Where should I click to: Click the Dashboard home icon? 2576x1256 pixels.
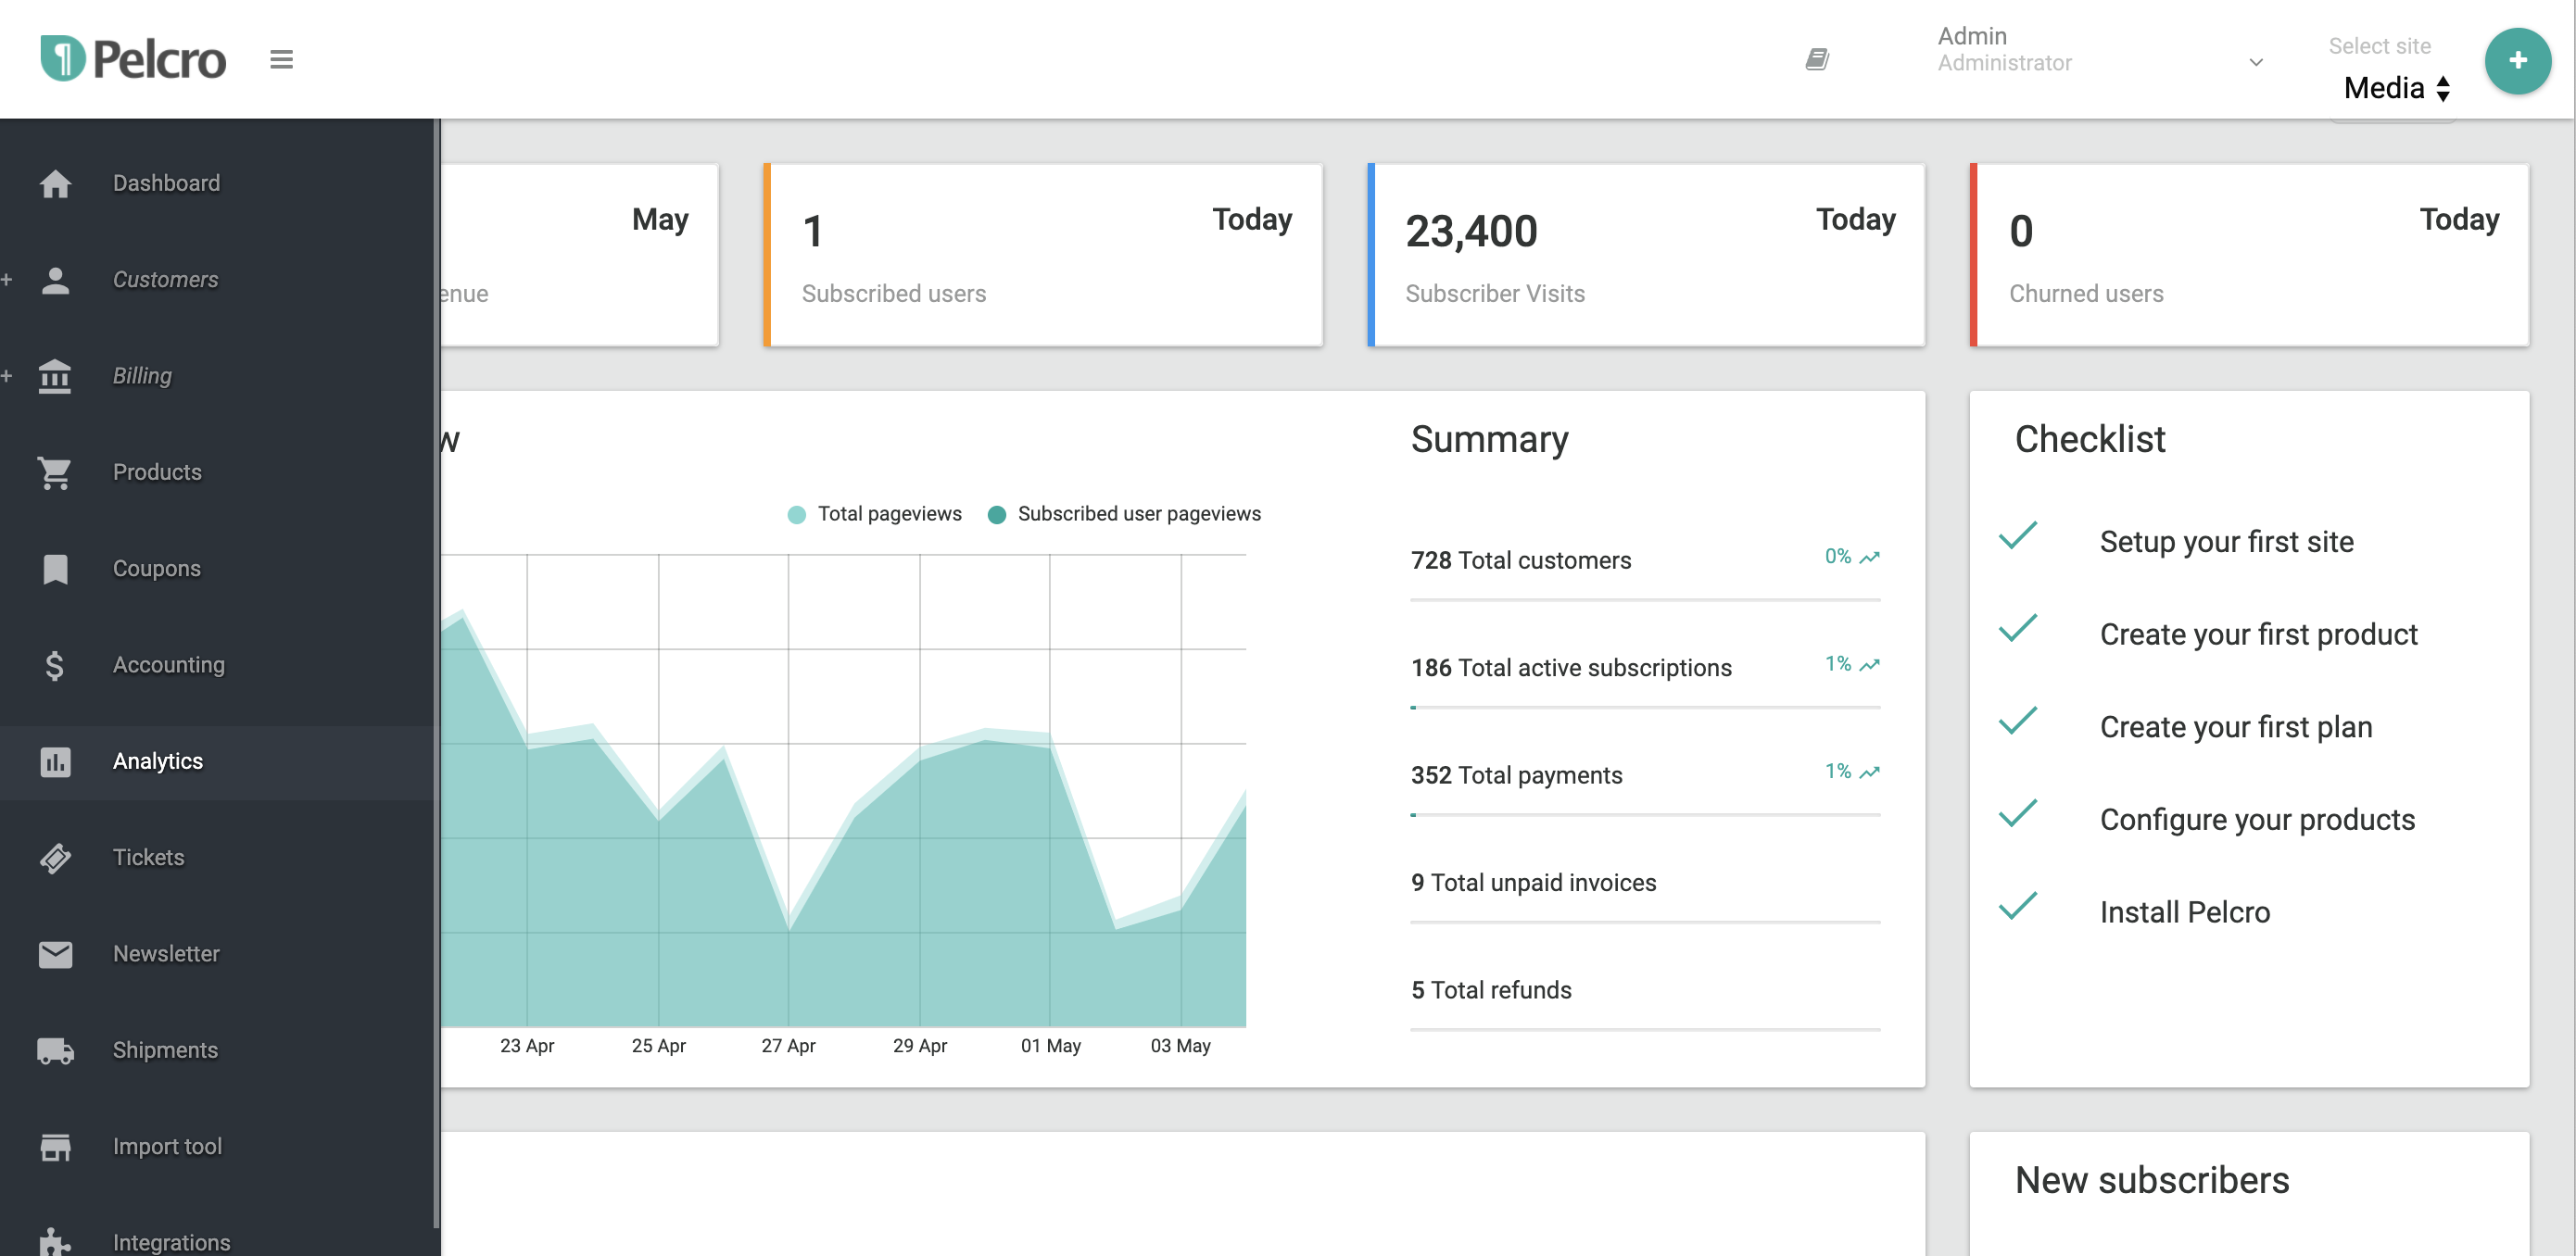pyautogui.click(x=55, y=184)
